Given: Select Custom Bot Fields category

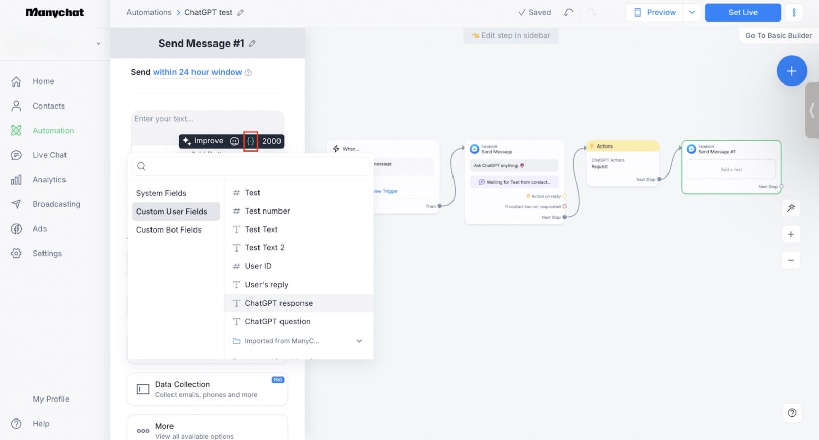Looking at the screenshot, I should (169, 230).
